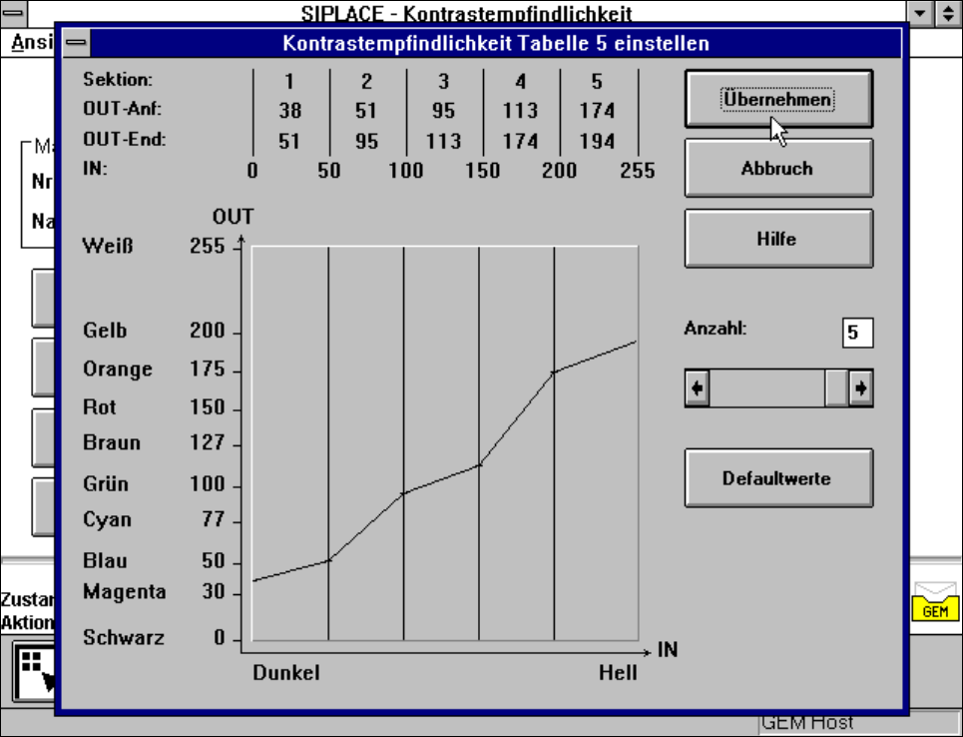The image size is (963, 737).
Task: Decrease Anzahl with left scrollbar arrow
Action: [698, 387]
